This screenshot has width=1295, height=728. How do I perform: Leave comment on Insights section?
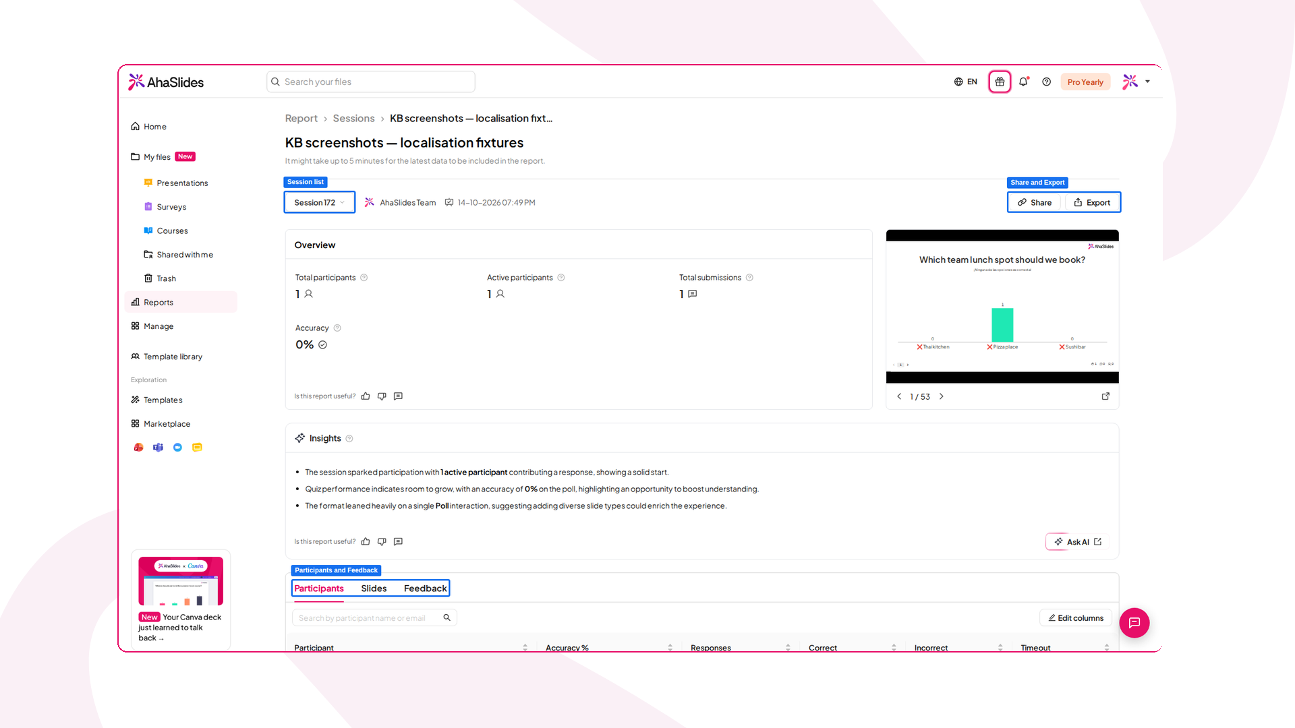(x=398, y=541)
